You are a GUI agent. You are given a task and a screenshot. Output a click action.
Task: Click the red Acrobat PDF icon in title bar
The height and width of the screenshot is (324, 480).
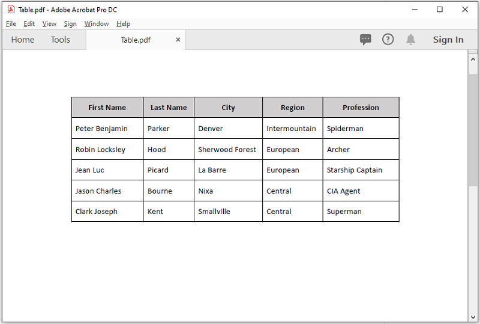(11, 10)
